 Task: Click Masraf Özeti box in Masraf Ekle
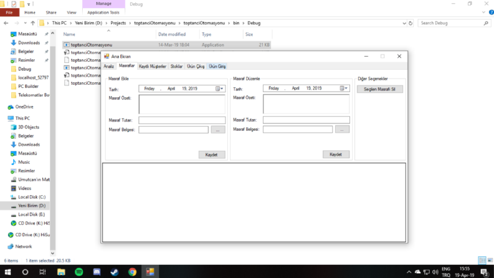pyautogui.click(x=182, y=104)
